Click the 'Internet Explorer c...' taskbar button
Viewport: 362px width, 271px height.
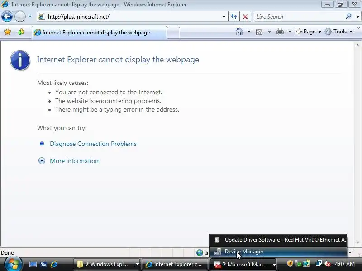[175, 264]
